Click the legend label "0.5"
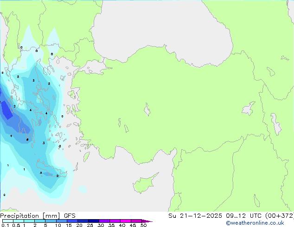294x227 pixels. coord(16,225)
